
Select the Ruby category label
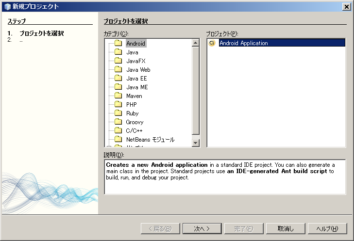[132, 113]
